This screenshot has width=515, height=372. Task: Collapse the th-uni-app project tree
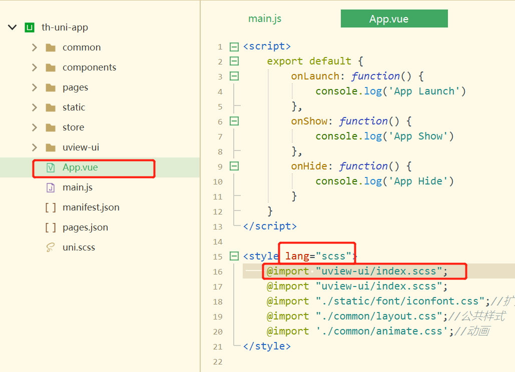12,27
